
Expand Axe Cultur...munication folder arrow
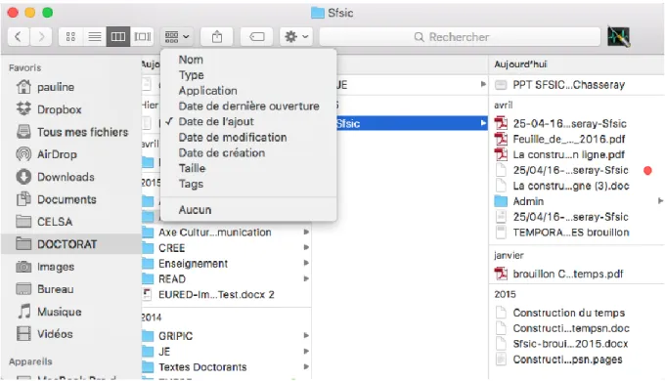click(x=306, y=232)
